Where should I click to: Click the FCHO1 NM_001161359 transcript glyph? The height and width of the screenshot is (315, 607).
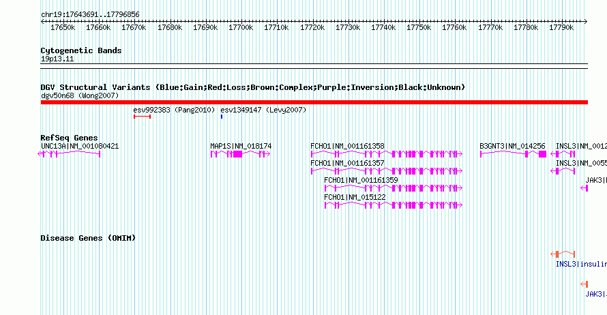pyautogui.click(x=394, y=188)
